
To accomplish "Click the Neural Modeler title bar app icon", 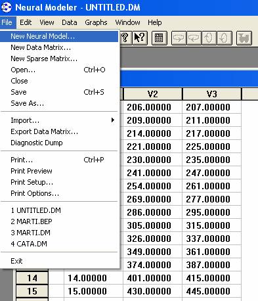I will pyautogui.click(x=7, y=7).
